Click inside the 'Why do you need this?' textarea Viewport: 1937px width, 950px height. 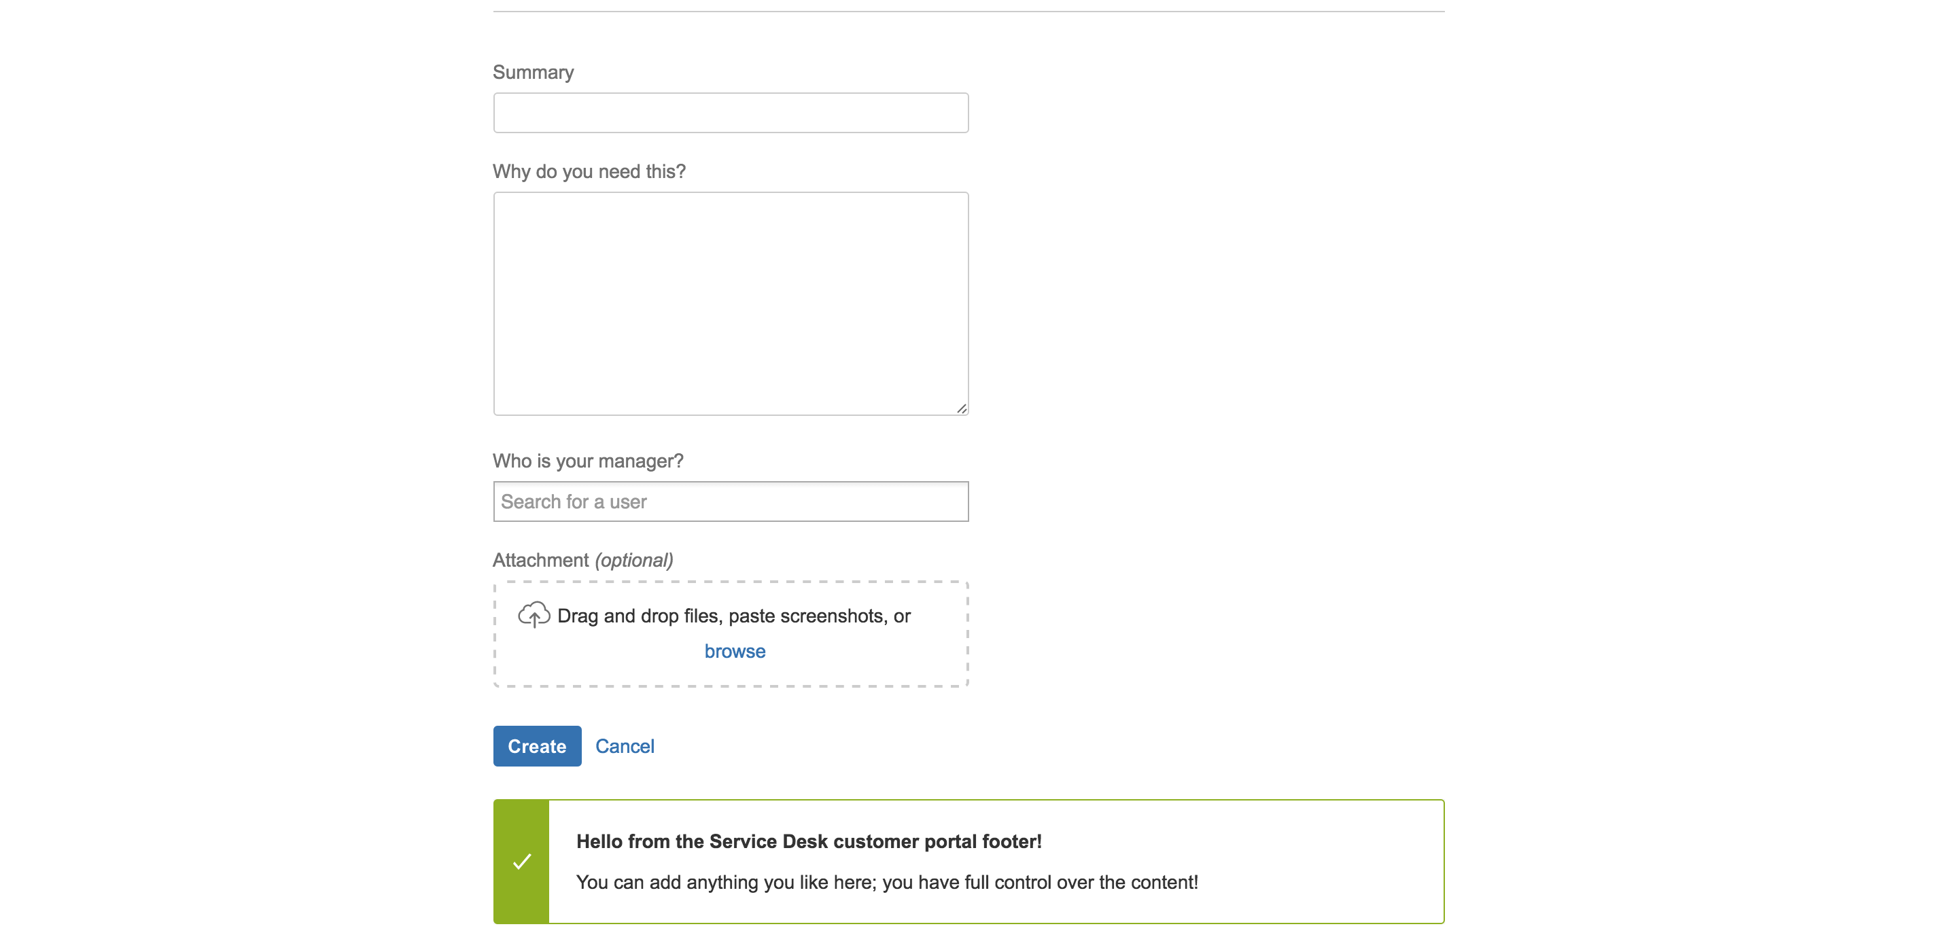(x=731, y=304)
